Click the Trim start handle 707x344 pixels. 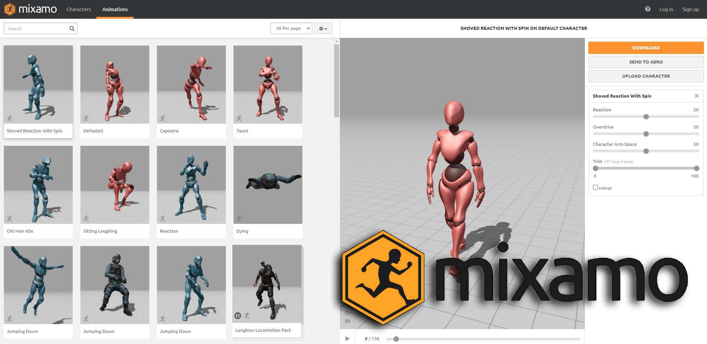[596, 168]
